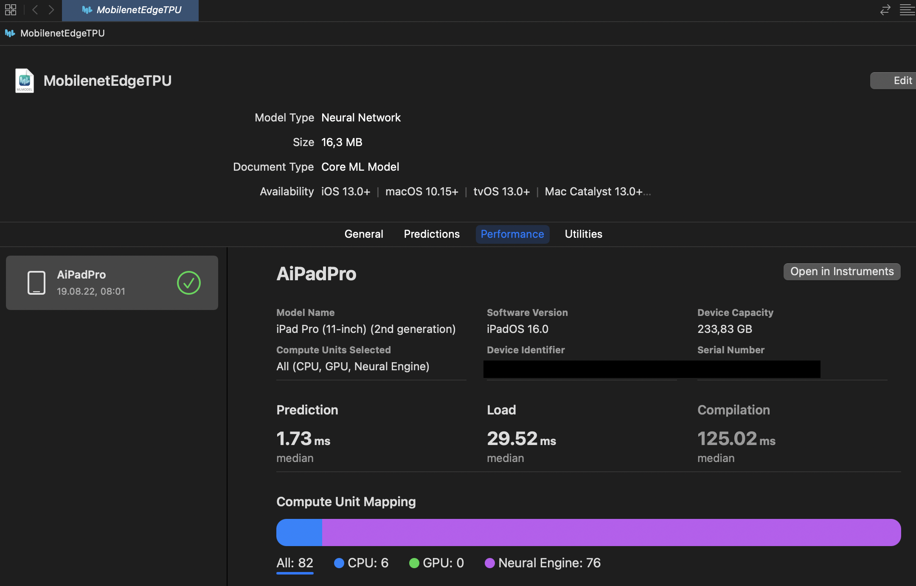The height and width of the screenshot is (586, 916).
Task: Click the ML model document thumbnail icon
Action: (24, 81)
